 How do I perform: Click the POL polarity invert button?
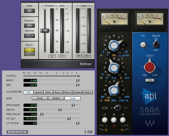[x=143, y=45]
